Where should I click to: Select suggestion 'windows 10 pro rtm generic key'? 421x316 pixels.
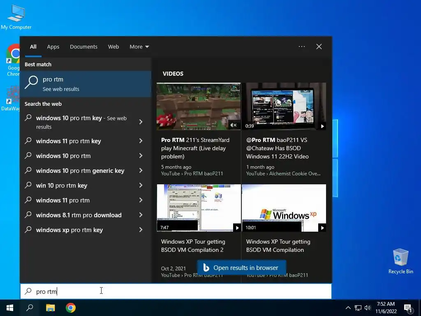[80, 171]
